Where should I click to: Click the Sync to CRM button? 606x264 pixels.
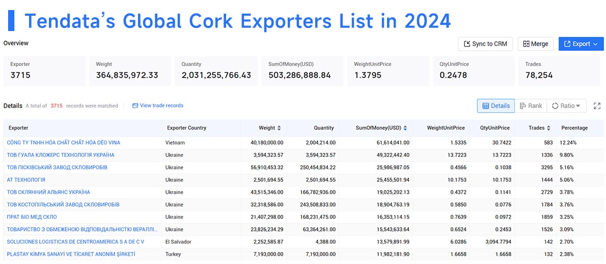click(x=485, y=44)
